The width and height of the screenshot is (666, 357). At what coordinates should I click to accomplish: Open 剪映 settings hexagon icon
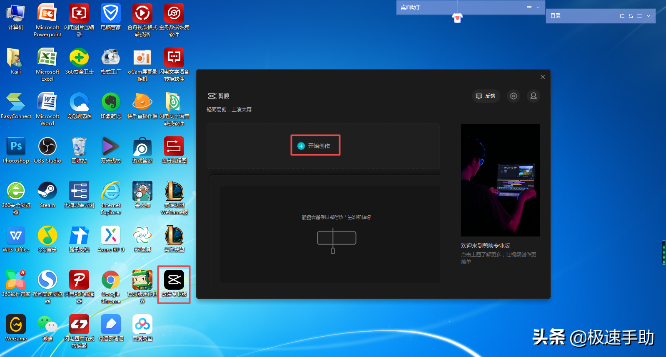[514, 96]
